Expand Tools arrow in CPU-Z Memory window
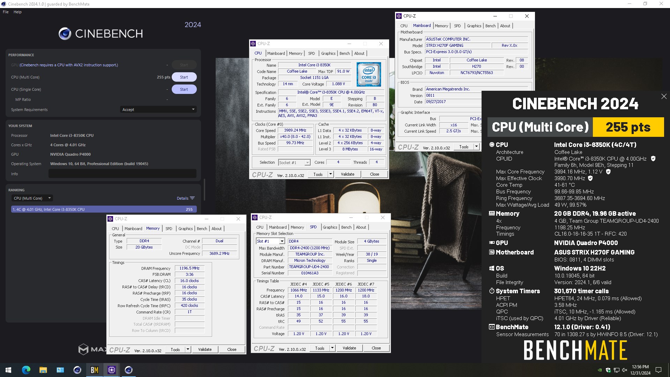The width and height of the screenshot is (670, 377). (x=188, y=349)
